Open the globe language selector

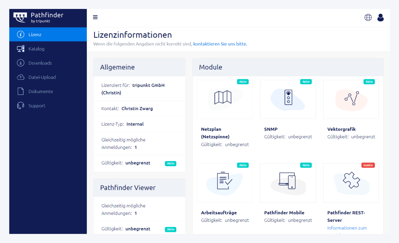pos(368,17)
